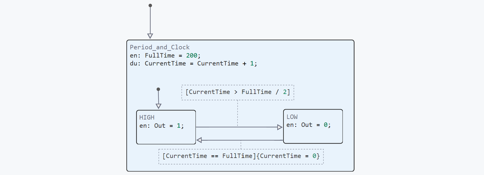484x175 pixels.
Task: Click 'en: Out = 0;' in LOW state
Action: point(308,125)
